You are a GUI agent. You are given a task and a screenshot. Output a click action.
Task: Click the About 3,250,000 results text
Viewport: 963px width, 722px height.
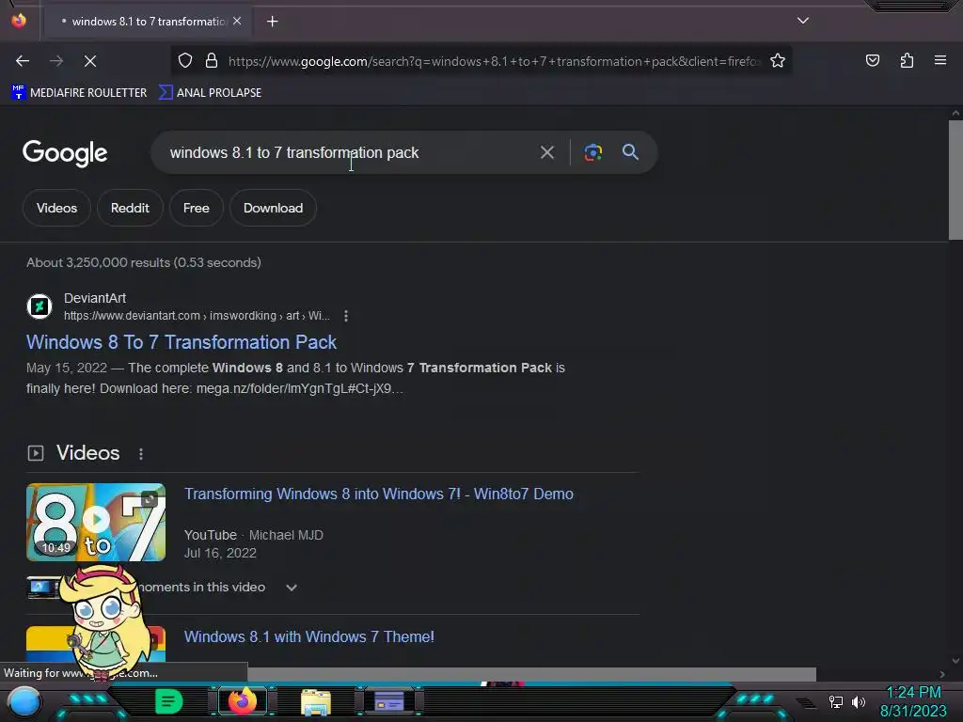click(x=144, y=263)
